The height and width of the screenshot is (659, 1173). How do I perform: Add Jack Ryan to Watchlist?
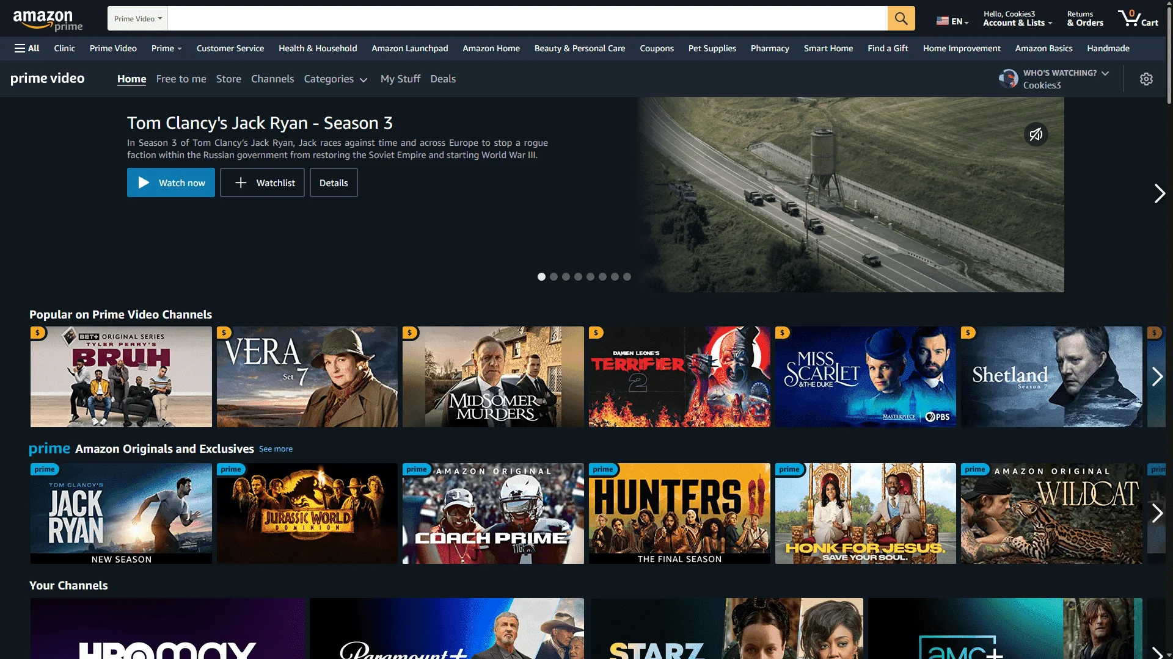(x=262, y=182)
